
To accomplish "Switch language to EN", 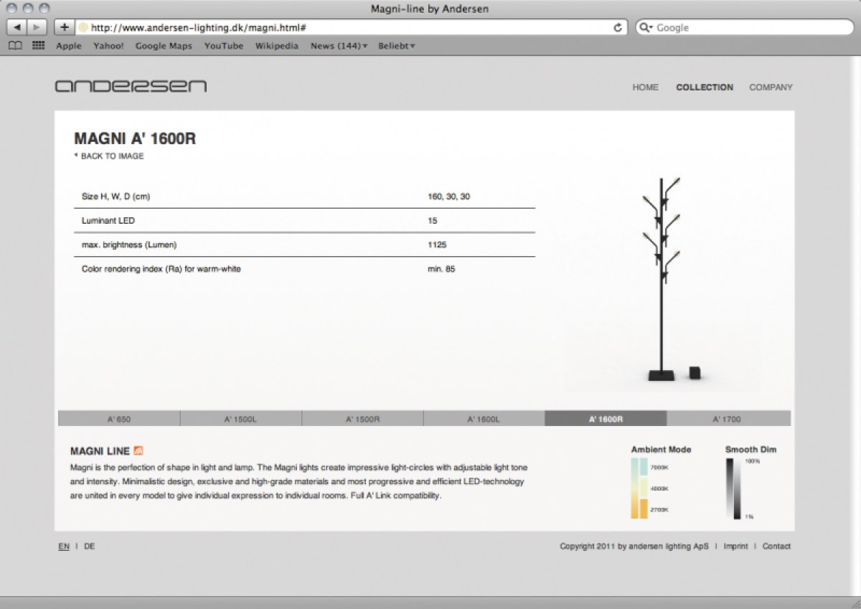I will click(x=64, y=547).
